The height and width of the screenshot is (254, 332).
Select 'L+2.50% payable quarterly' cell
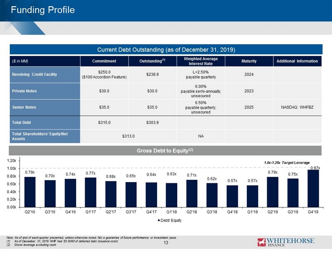(201, 75)
